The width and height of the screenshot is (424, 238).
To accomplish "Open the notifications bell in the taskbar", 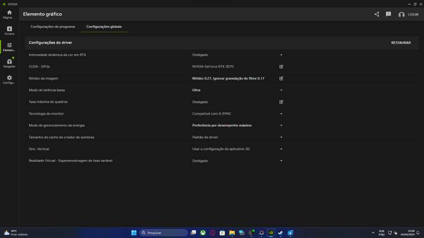I will tap(418, 233).
